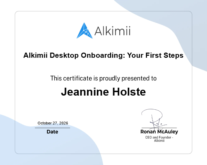Image resolution: width=207 pixels, height=165 pixels.
Task: Click the Alkimii wordmark text
Action: point(112,31)
